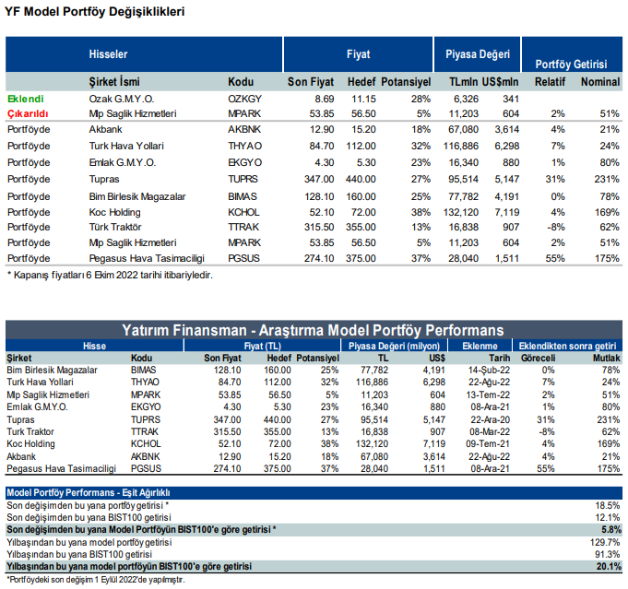Click the 6,326 market value cell
628x589 pixels.
[x=466, y=99]
